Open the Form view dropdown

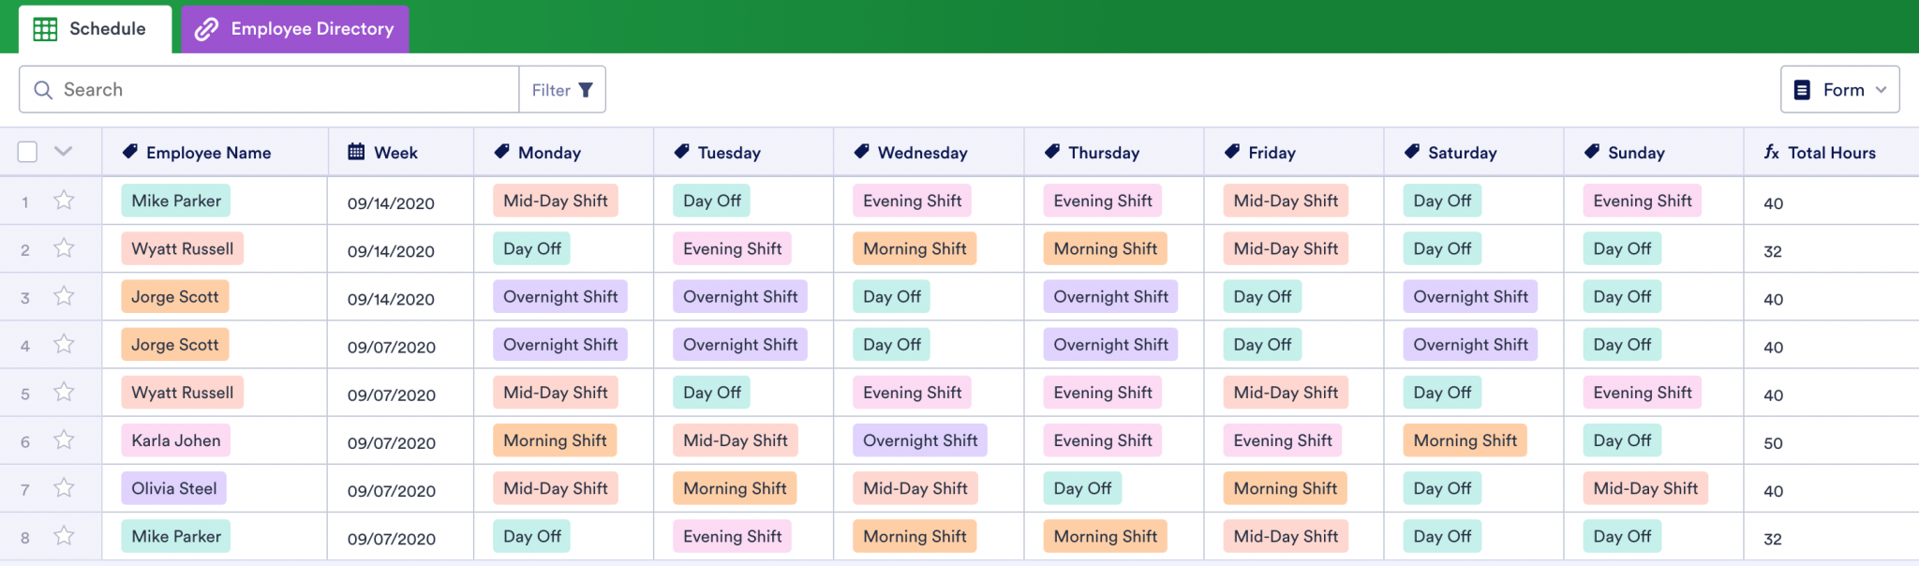1839,90
